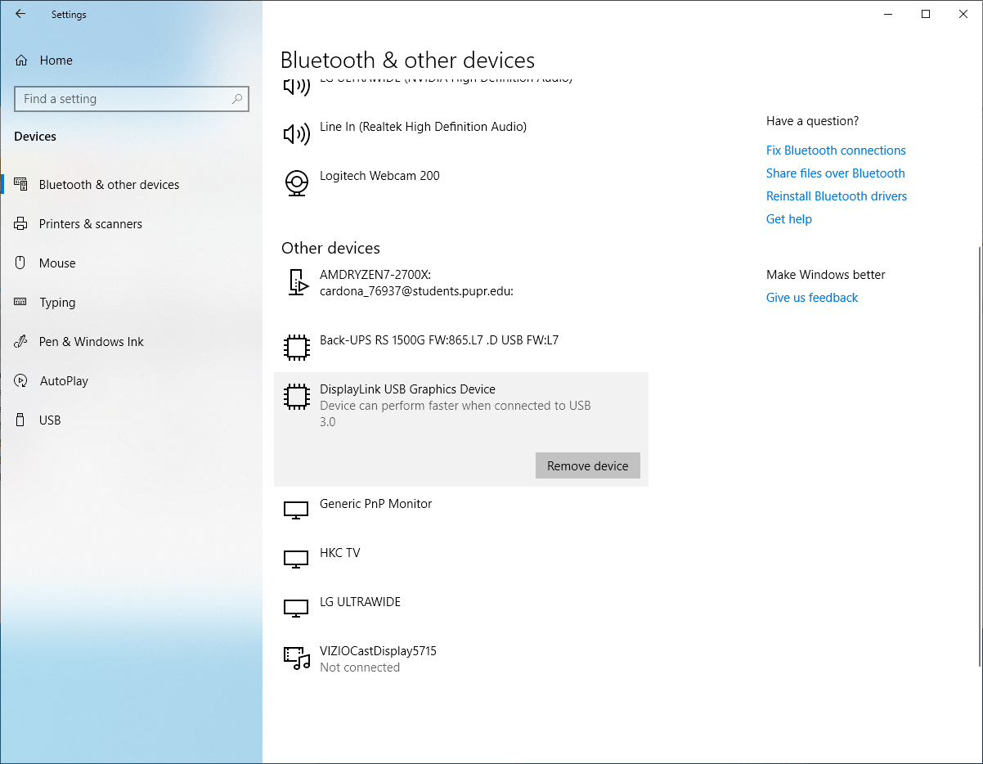Click the DisplayLink USB Graphics chip icon

296,397
